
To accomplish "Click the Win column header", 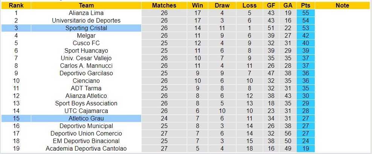I will coord(197,5).
